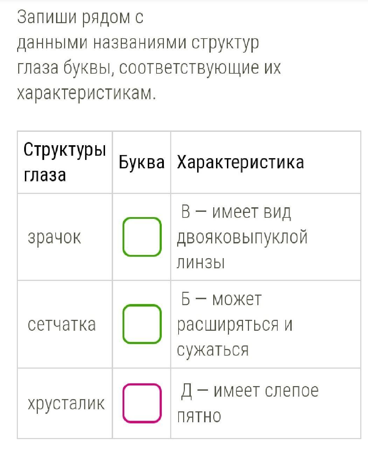368x471 pixels.
Task: Click the хрусталик structure label
Action: (x=66, y=403)
